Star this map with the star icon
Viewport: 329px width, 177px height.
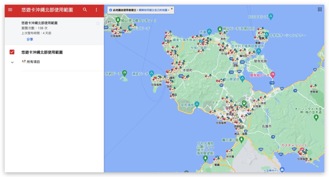click(x=98, y=23)
